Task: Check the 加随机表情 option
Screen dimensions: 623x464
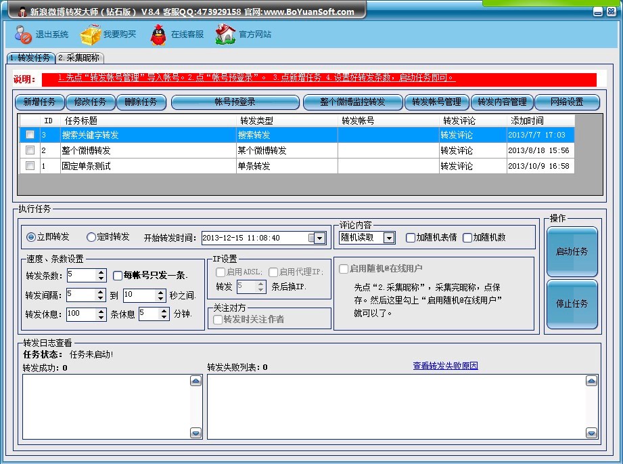Action: [x=411, y=238]
